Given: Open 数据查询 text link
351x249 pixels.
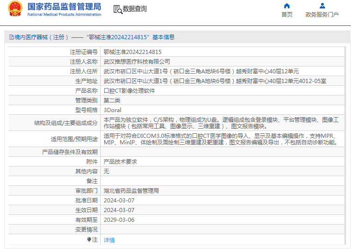Looking at the screenshot, I should [x=135, y=9].
